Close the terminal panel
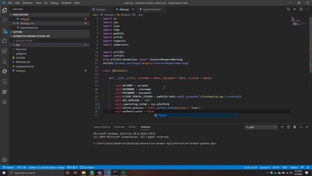The height and width of the screenshot is (176, 312). click(x=307, y=127)
